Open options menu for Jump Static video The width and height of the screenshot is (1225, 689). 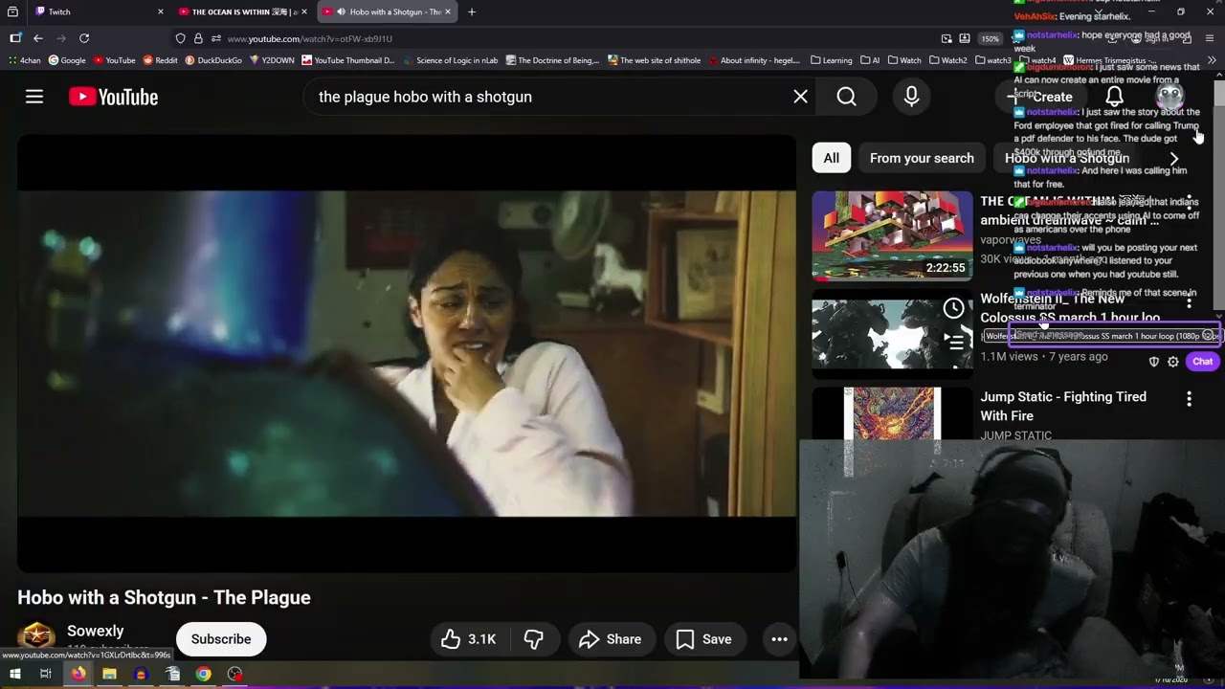pos(1189,399)
